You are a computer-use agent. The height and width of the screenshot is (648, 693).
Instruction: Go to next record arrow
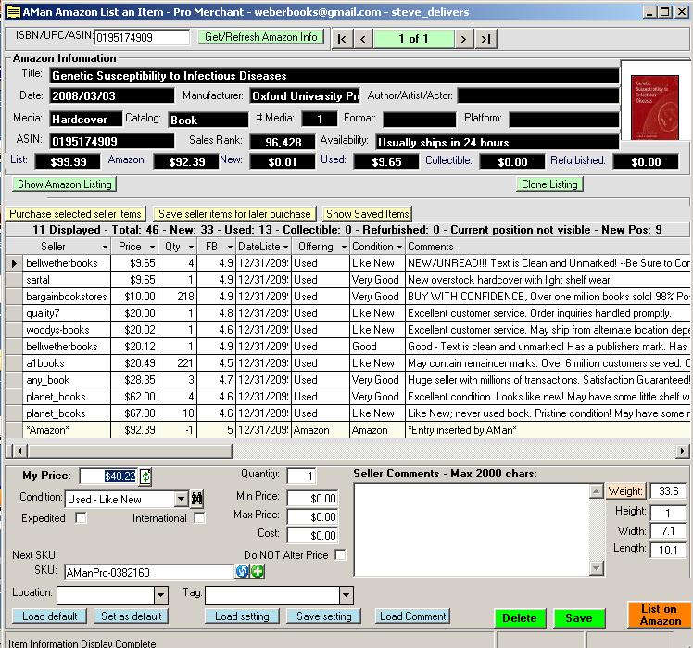pyautogui.click(x=463, y=39)
